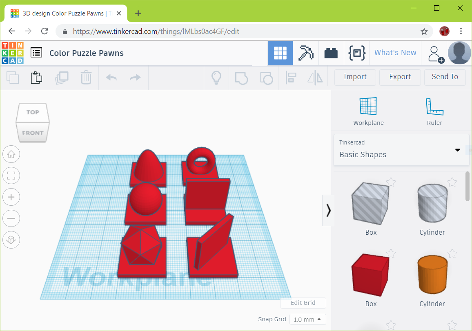
Task: Open the Snap Grid value selector
Action: 307,319
